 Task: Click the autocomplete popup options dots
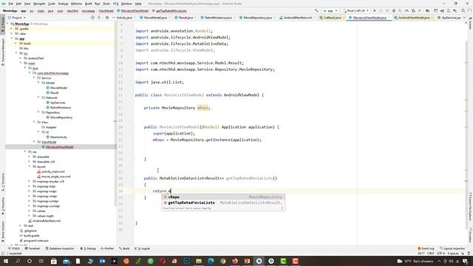coord(282,208)
